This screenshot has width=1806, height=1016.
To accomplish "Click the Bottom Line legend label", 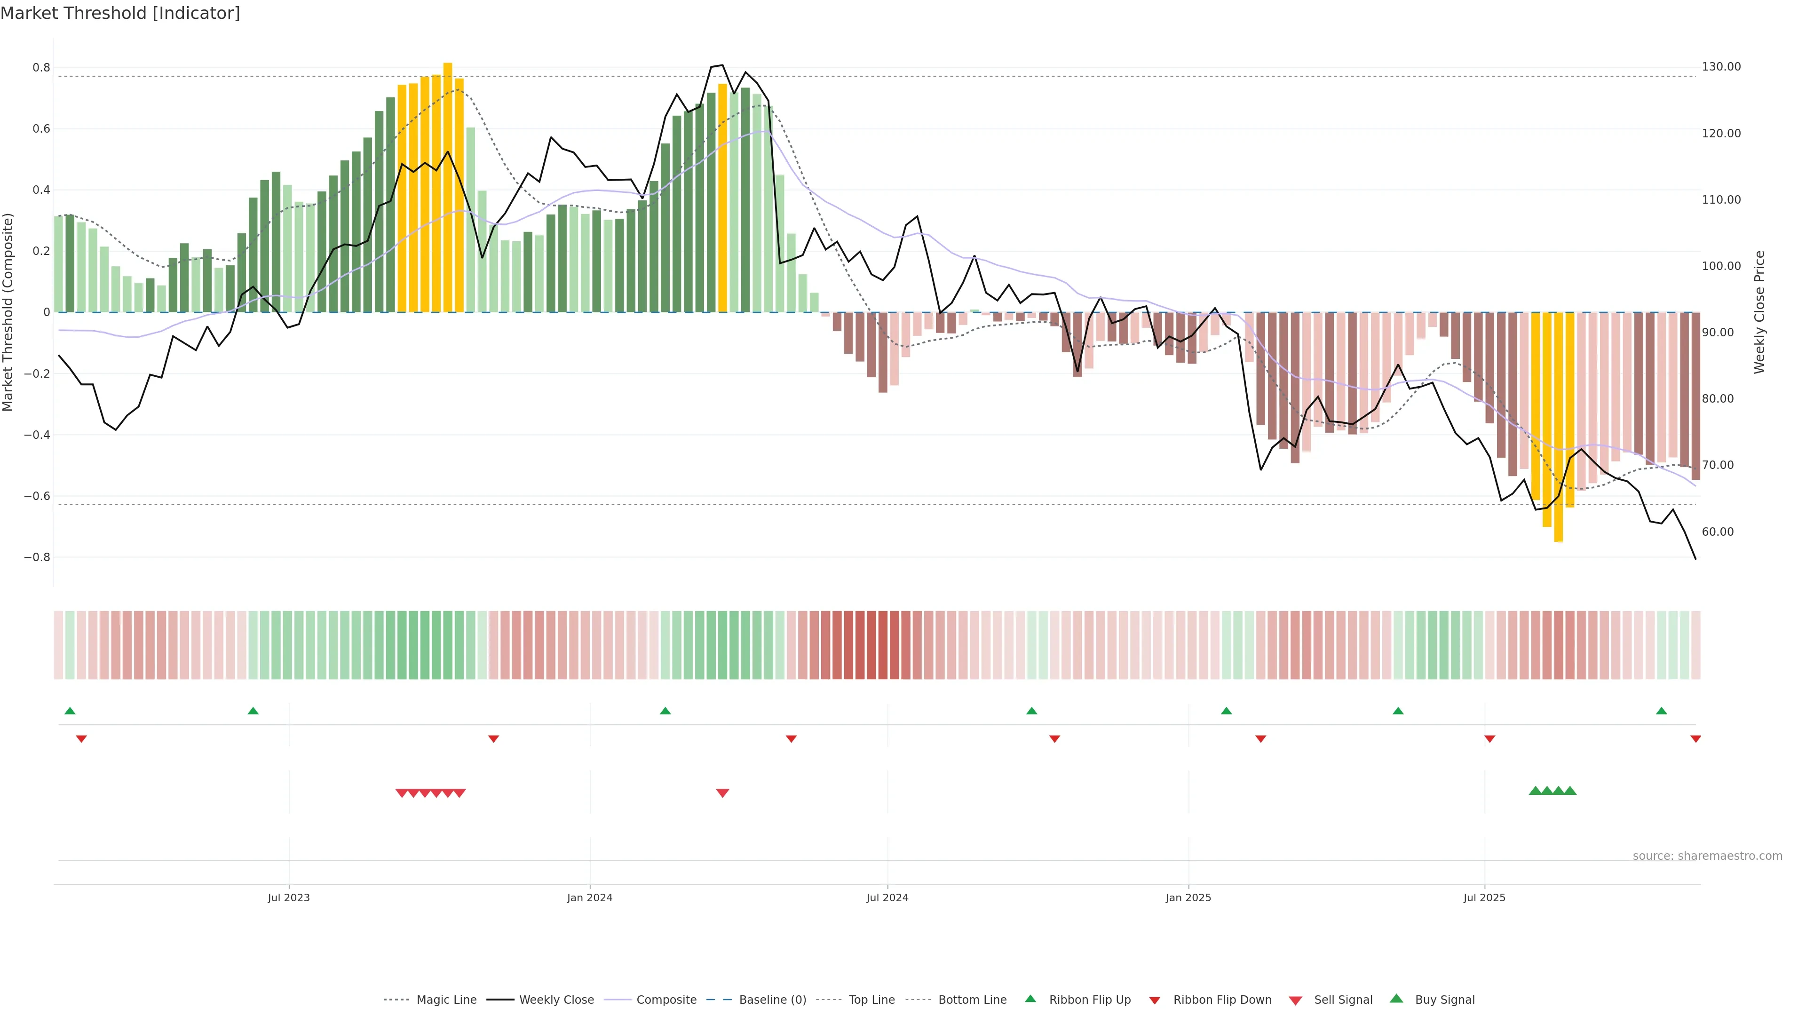I will 972,999.
